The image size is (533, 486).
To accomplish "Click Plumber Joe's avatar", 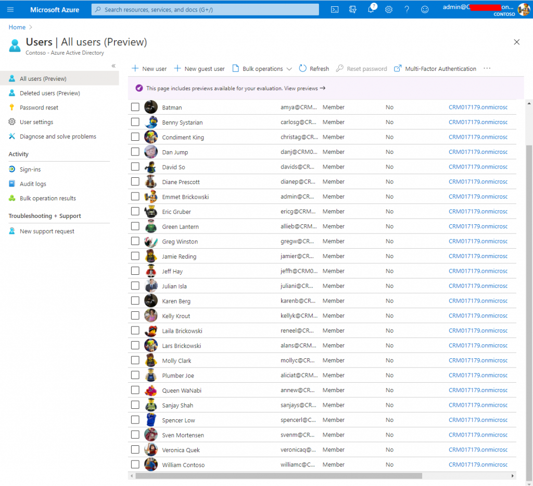I will click(x=151, y=375).
